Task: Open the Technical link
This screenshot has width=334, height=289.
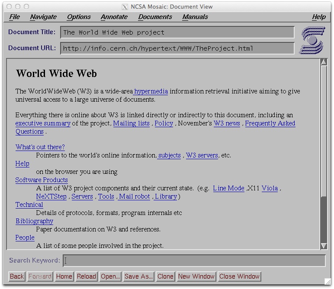Action: (x=29, y=205)
